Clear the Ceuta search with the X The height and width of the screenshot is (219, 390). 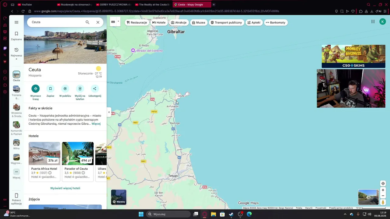(x=98, y=22)
